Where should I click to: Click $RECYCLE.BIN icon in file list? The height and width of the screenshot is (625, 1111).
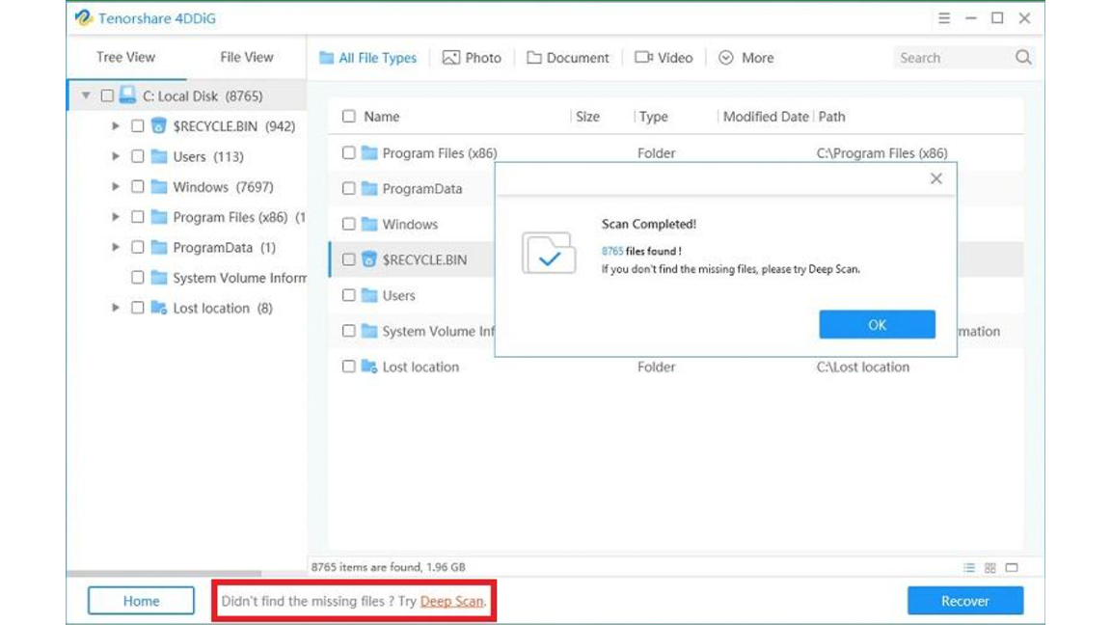click(x=369, y=259)
